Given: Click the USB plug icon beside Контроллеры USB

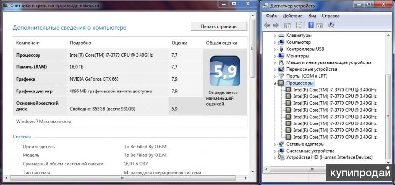Looking at the screenshot, I should pos(281,49).
